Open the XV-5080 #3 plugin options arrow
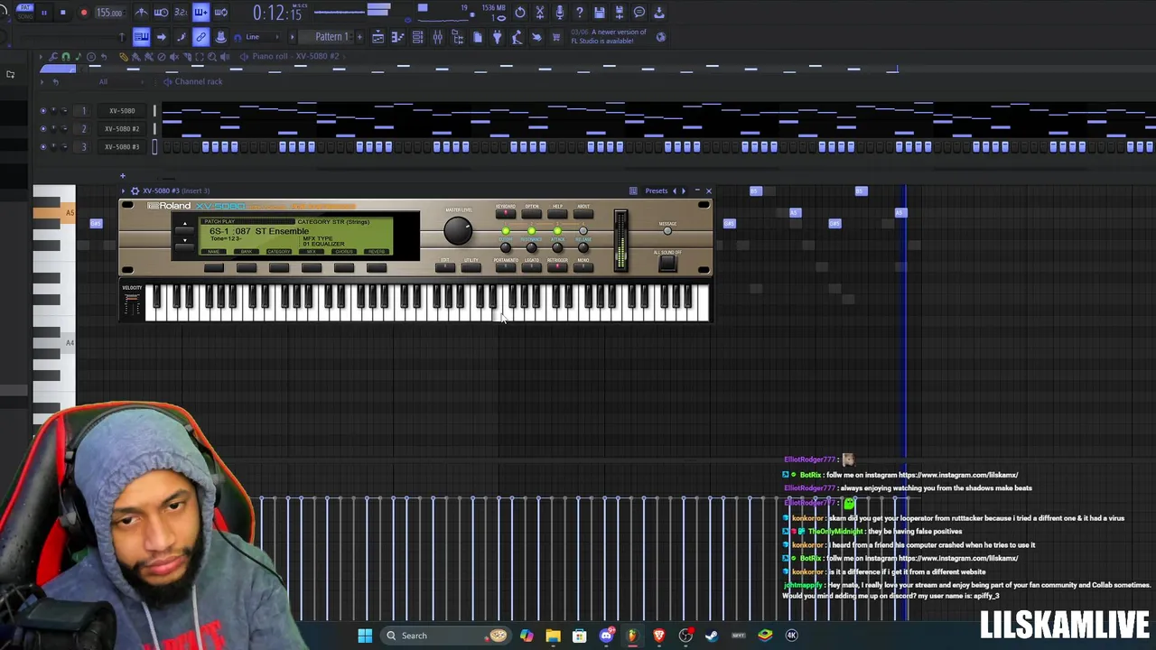This screenshot has height=650, width=1156. coord(125,190)
